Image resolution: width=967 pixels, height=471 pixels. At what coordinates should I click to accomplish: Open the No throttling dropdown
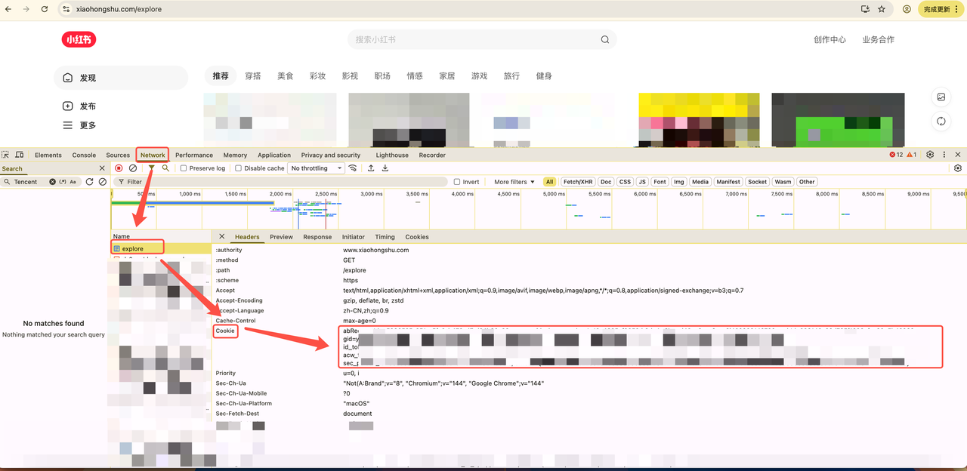[x=314, y=168]
